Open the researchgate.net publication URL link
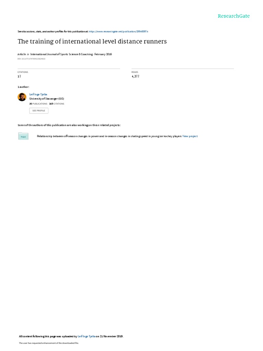 click(x=118, y=32)
